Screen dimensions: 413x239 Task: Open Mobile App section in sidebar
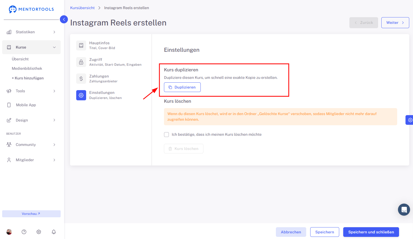(31, 105)
